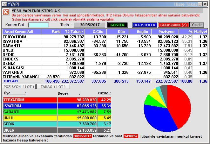This screenshot has width=210, height=144.
Task: Click the TAKASBANK (c) button
Action: tap(173, 25)
